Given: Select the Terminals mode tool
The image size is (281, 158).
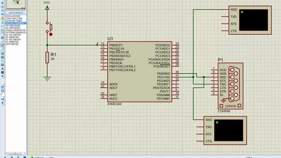Looking at the screenshot, I should pos(2,22).
